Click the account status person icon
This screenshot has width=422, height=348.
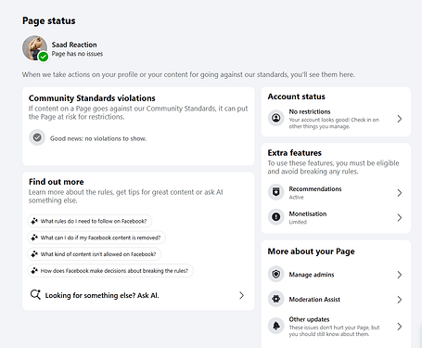(275, 118)
